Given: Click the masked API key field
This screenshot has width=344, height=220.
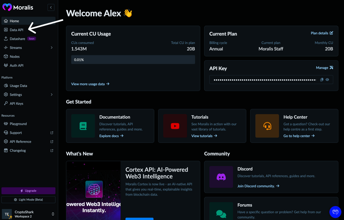Looking at the screenshot, I should click(x=271, y=80).
